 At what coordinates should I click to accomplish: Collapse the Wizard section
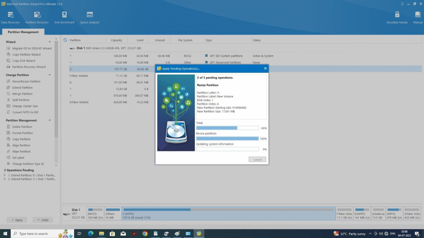pyautogui.click(x=50, y=42)
